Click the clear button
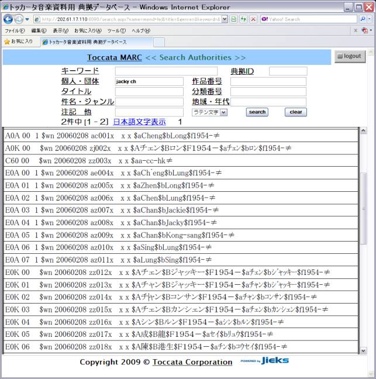The image size is (376, 379). tap(296, 112)
